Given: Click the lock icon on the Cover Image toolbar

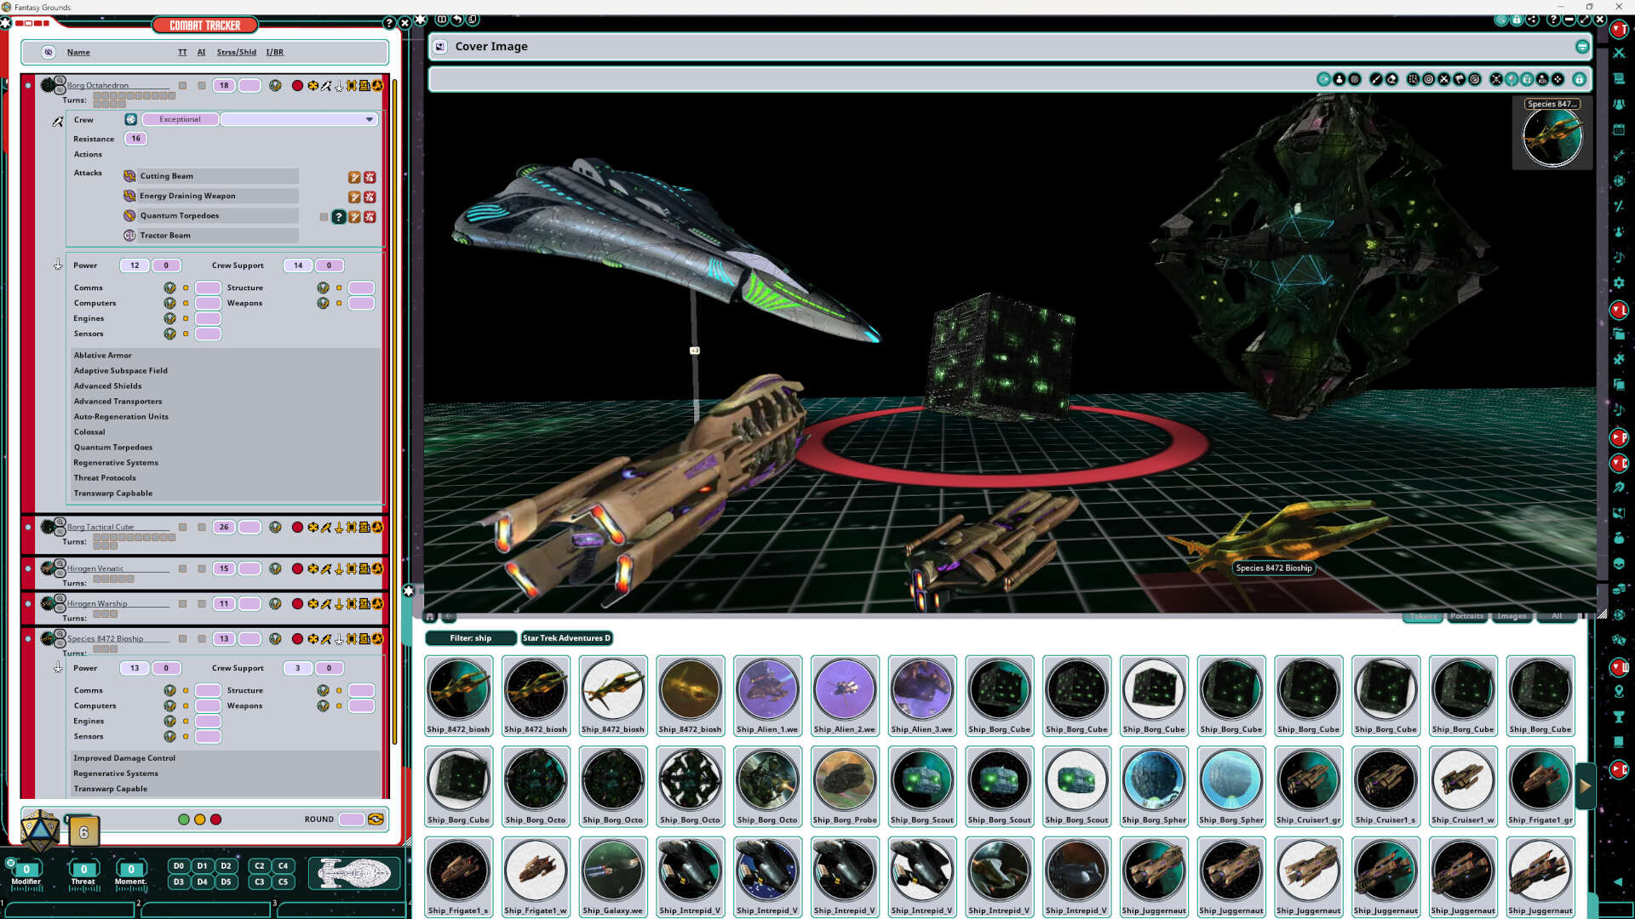Looking at the screenshot, I should [x=1581, y=78].
